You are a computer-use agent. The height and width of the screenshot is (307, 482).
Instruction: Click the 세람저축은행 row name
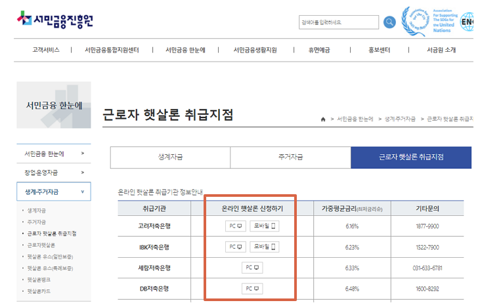(154, 268)
